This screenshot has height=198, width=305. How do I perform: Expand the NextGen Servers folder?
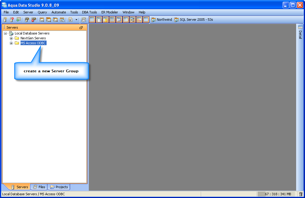(x=11, y=38)
